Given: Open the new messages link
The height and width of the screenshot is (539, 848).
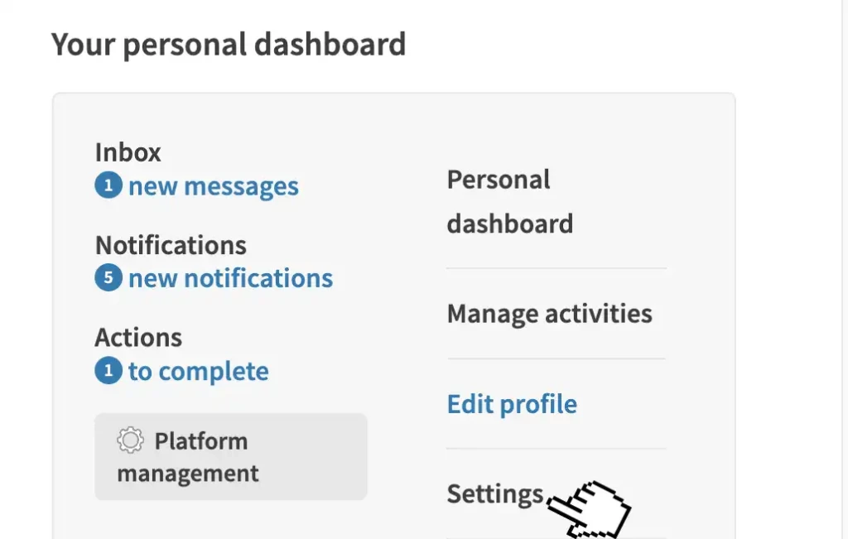Looking at the screenshot, I should pos(213,186).
